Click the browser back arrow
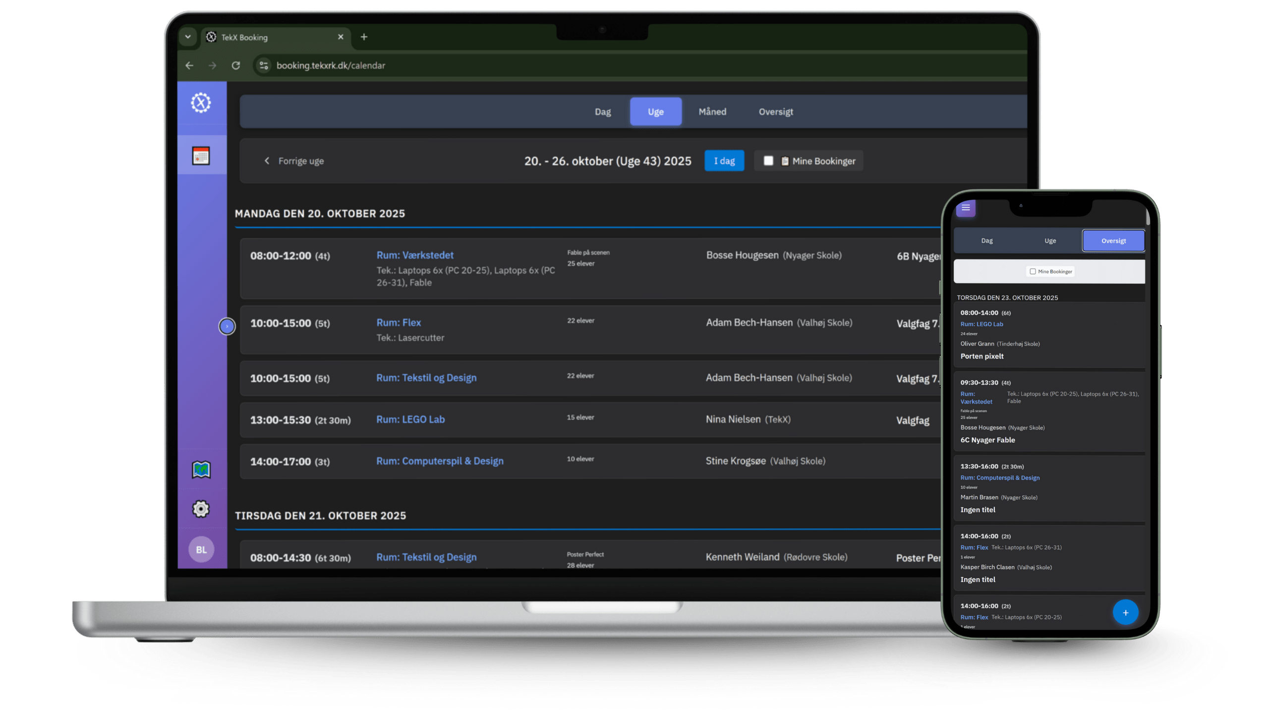This screenshot has width=1269, height=714. coord(189,65)
